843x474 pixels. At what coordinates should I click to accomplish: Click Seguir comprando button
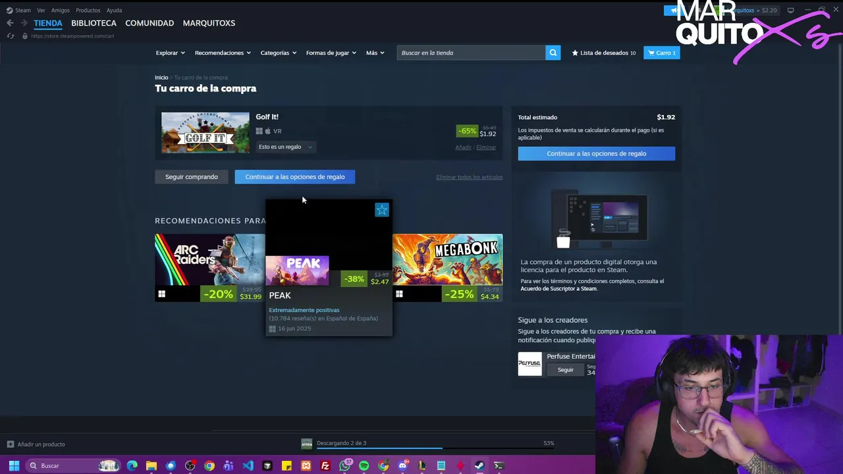pos(192,176)
